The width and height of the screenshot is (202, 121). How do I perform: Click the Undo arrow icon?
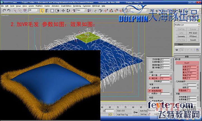(4, 11)
